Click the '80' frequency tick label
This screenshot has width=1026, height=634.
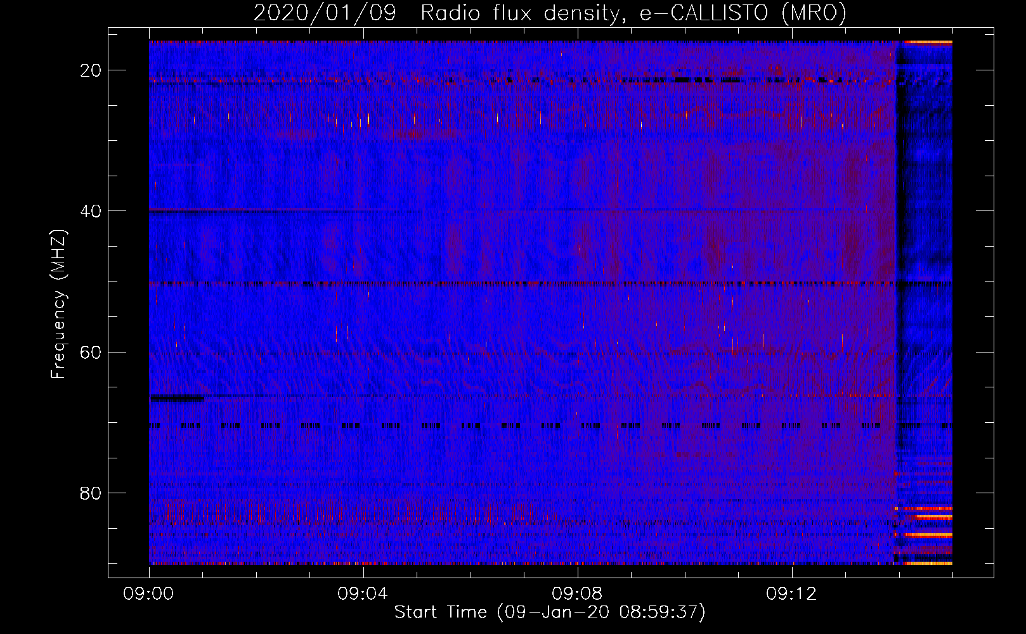[x=91, y=493]
